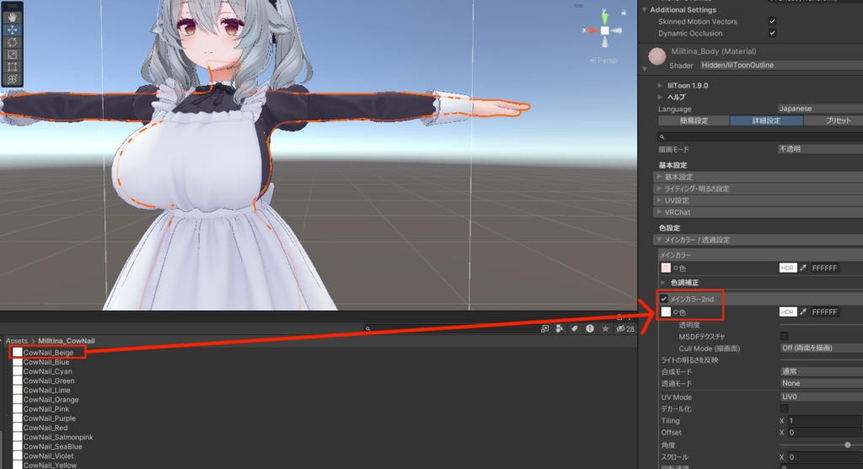The width and height of the screenshot is (863, 469).
Task: Open the Language dropdown showing Japanese
Action: tap(820, 109)
